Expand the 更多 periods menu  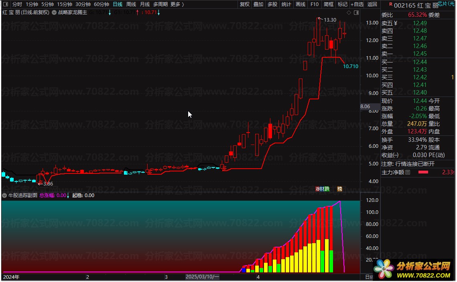pos(177,4)
